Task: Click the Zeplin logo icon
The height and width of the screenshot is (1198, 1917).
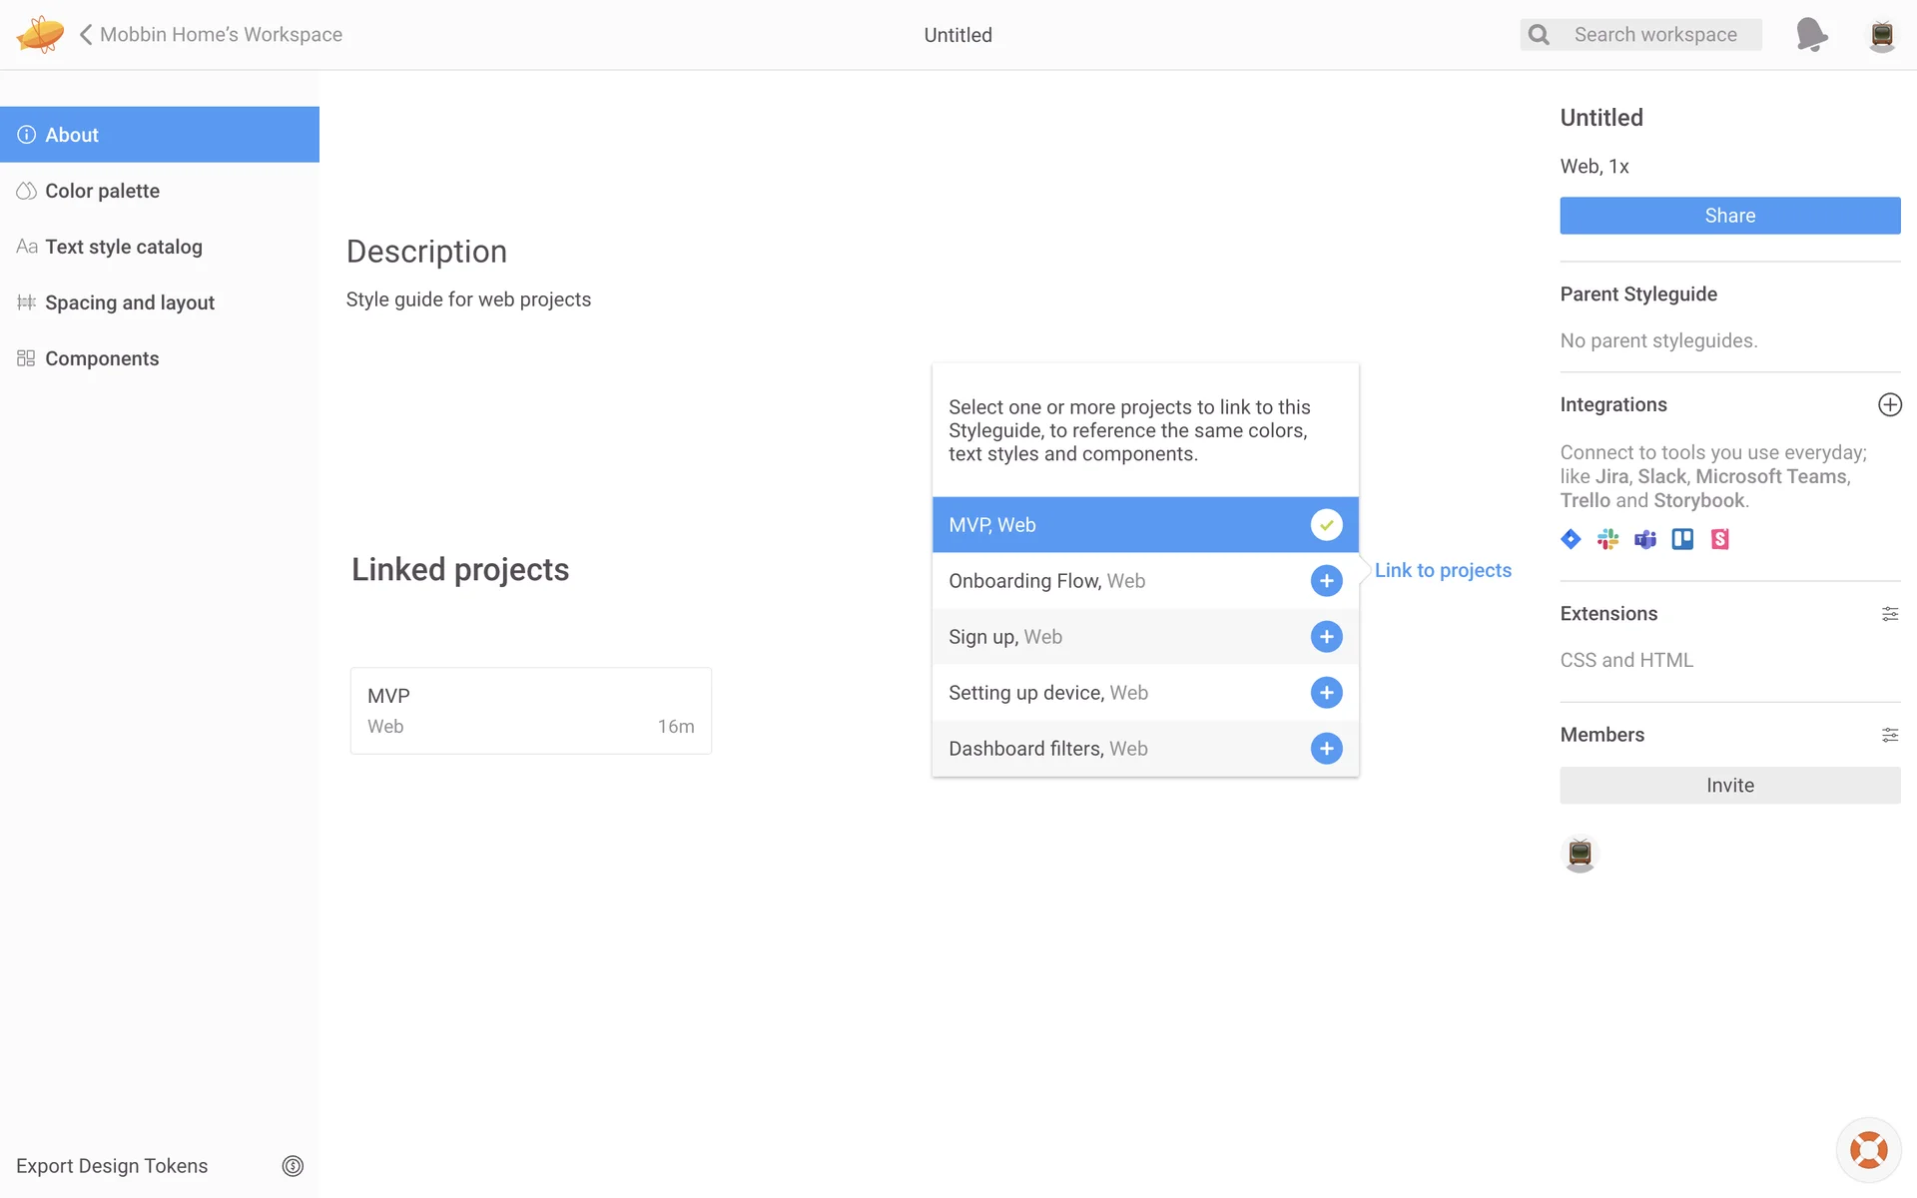Action: pos(40,34)
